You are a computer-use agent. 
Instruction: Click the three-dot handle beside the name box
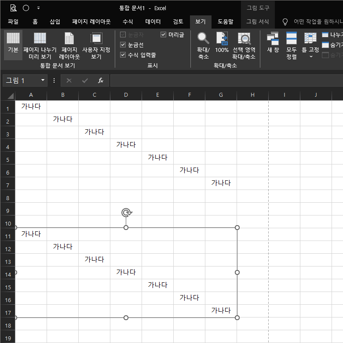[x=54, y=80]
